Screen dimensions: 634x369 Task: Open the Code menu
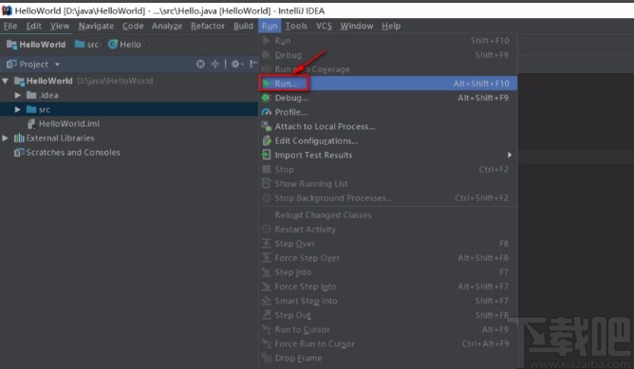(x=133, y=26)
